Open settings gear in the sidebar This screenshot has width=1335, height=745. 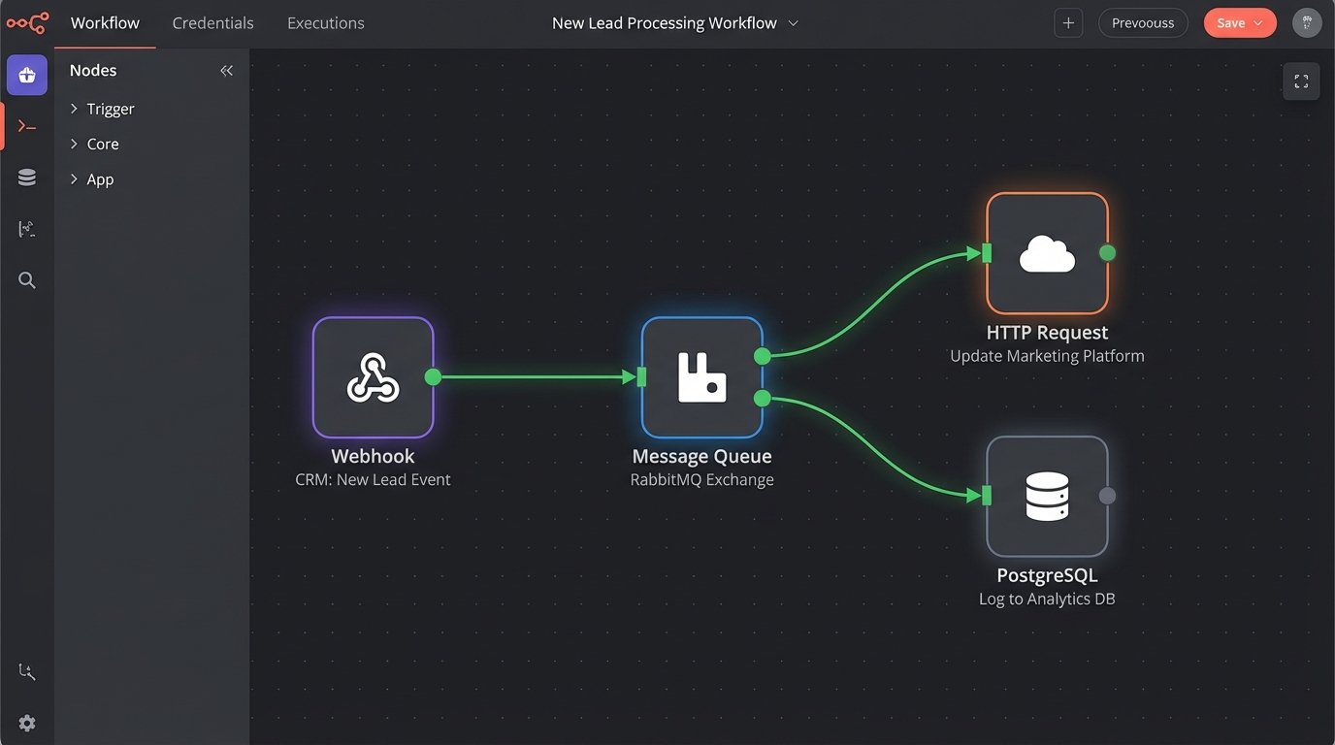coord(27,723)
